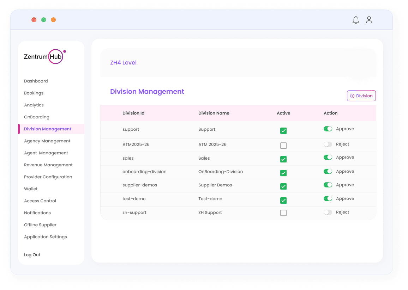Switch off the Approve toggle for sales
This screenshot has width=408, height=290.
tap(328, 158)
